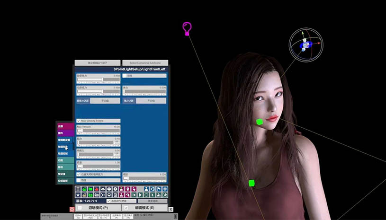Click the skip-to-start playback icon
This screenshot has height=220, width=386.
pyautogui.click(x=134, y=195)
